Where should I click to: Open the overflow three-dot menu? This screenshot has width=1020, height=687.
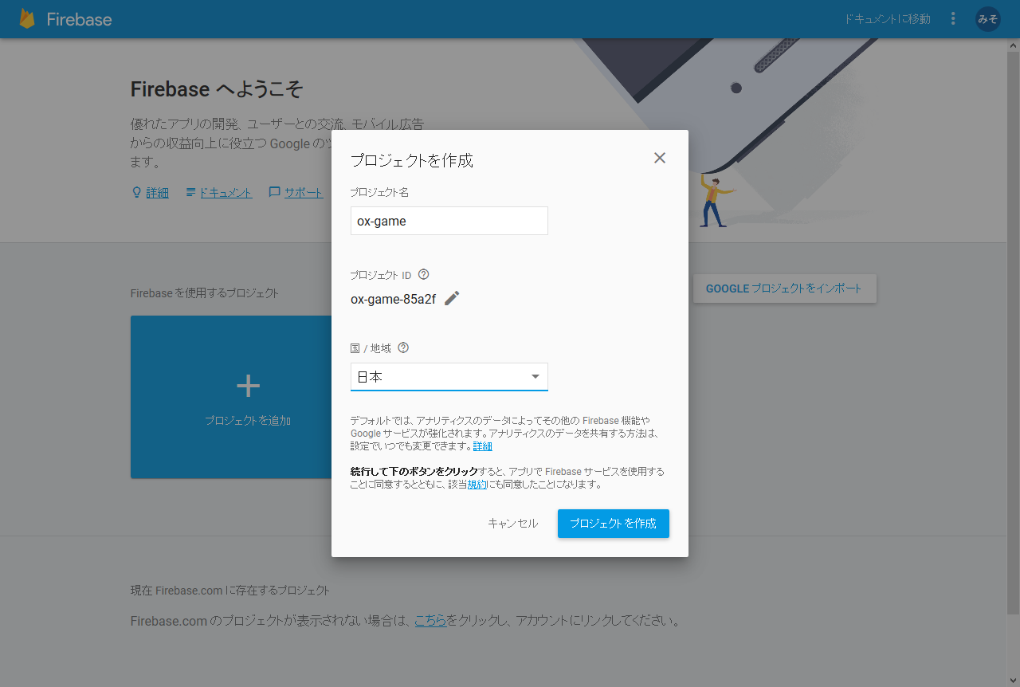(x=953, y=18)
